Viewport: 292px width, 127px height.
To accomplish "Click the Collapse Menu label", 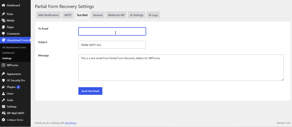I will [x=15, y=120].
